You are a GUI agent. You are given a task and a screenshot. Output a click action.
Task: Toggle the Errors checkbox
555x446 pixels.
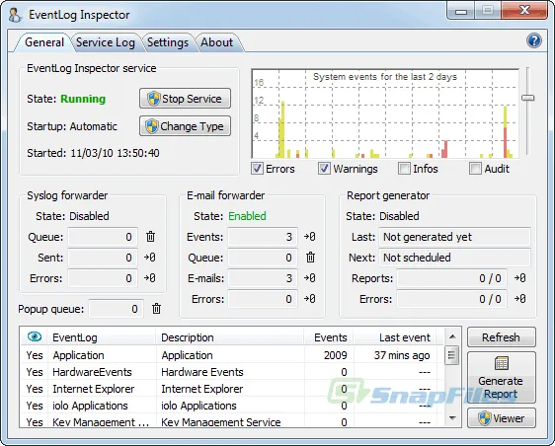click(257, 169)
